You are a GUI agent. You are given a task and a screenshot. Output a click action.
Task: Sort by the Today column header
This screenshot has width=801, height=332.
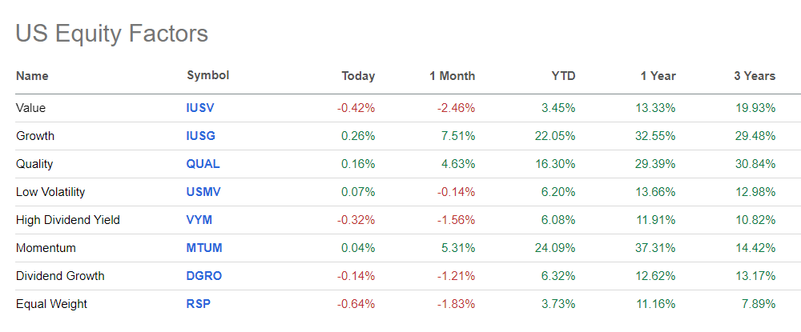pos(358,76)
